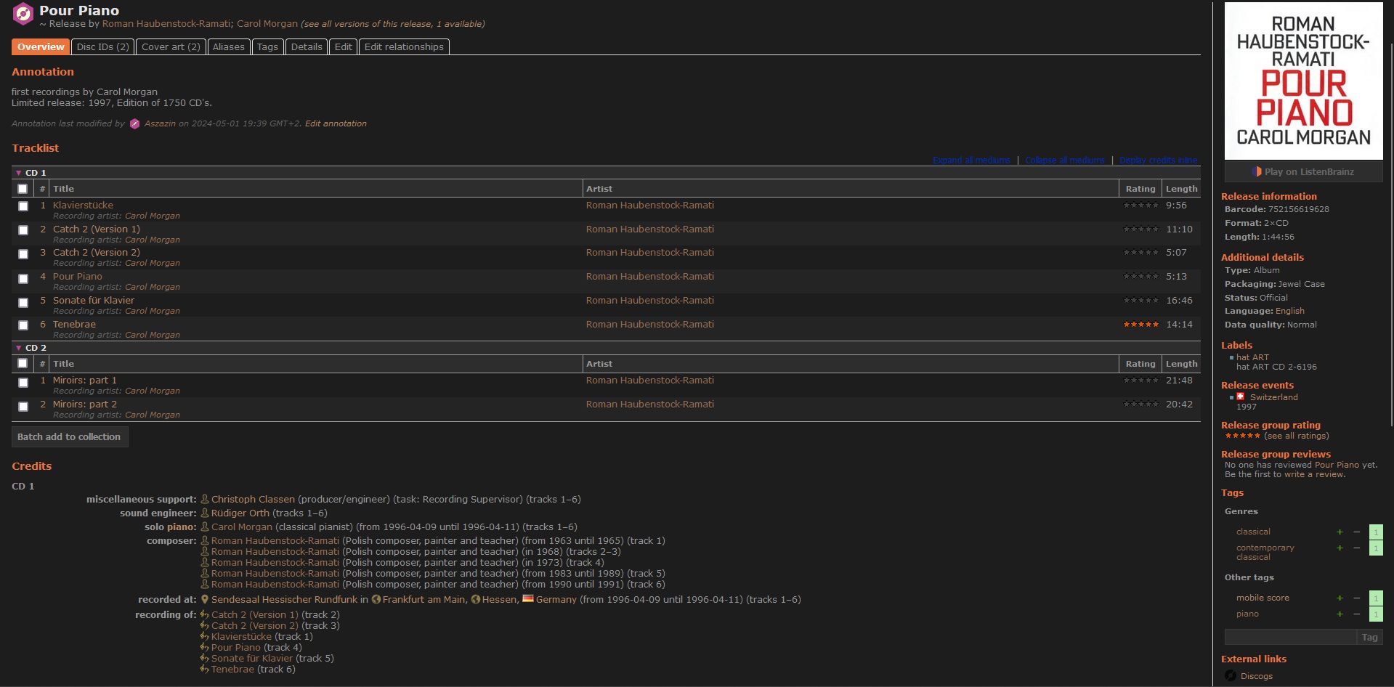
Task: Tick the checkbox for Sonate für Klavier
Action: [23, 302]
